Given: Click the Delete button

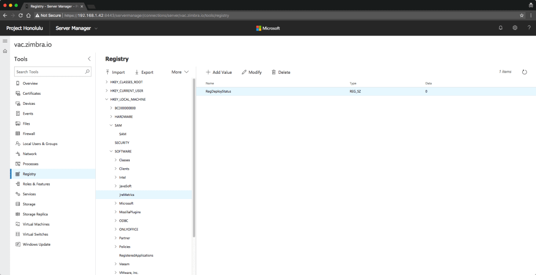Looking at the screenshot, I should point(281,72).
